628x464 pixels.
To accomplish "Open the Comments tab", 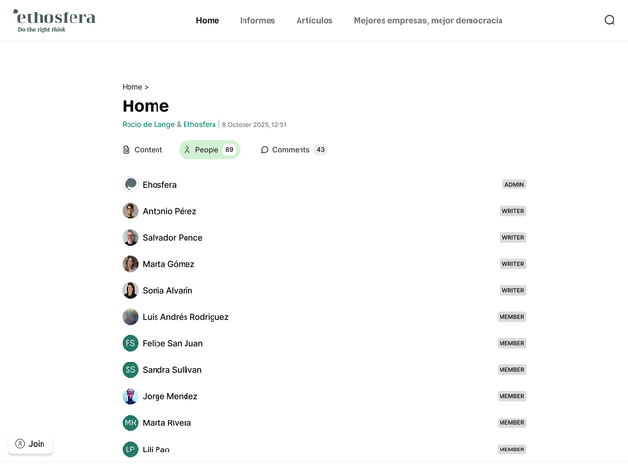I will (291, 150).
